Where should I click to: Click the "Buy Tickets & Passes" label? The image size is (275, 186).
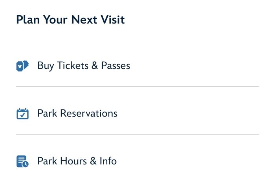pyautogui.click(x=83, y=66)
